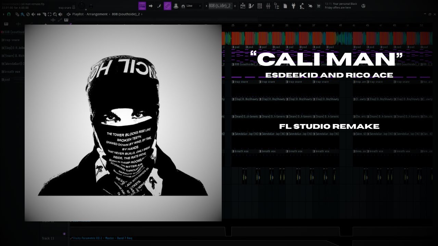Click the speaker icon left of Playlist title

click(x=68, y=14)
